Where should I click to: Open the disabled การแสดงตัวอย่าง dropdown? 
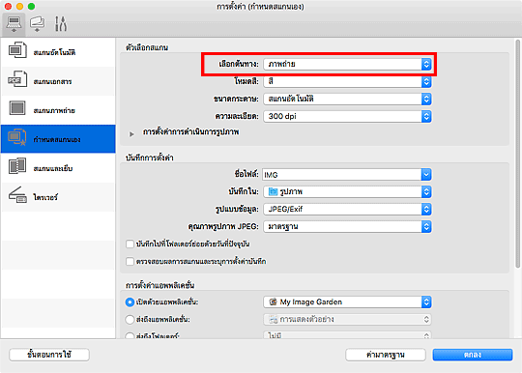347,320
